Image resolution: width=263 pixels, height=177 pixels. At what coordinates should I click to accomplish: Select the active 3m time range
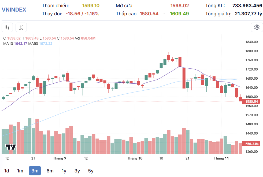pos(35,171)
